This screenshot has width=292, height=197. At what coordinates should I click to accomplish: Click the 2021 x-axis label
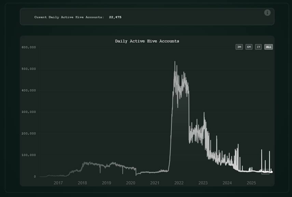pyautogui.click(x=155, y=183)
